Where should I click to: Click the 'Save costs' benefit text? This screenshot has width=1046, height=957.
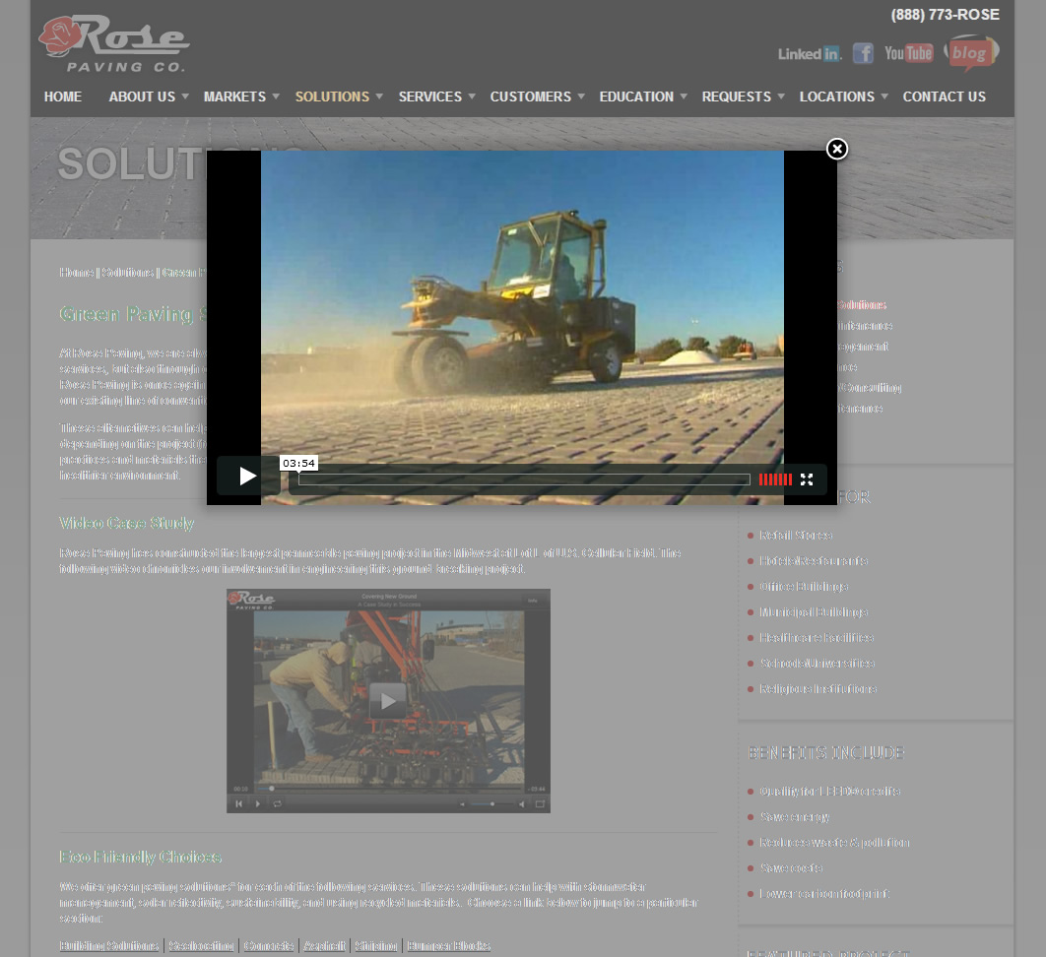pyautogui.click(x=791, y=867)
